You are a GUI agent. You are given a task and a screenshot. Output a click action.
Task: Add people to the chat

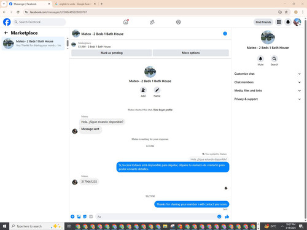click(x=143, y=90)
